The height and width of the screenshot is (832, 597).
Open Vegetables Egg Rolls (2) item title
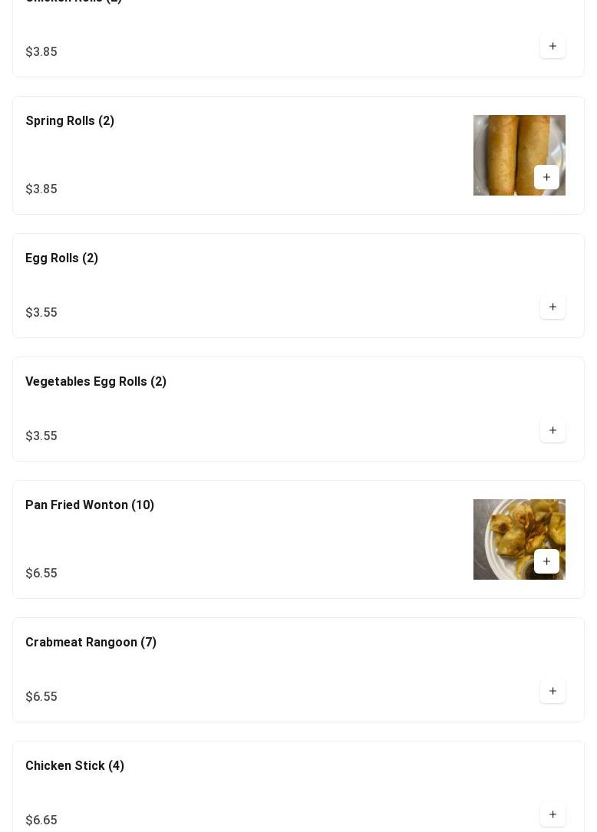[x=96, y=382]
